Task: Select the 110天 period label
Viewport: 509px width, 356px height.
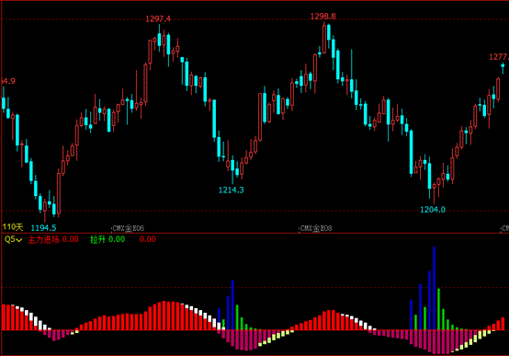Action: click(13, 227)
